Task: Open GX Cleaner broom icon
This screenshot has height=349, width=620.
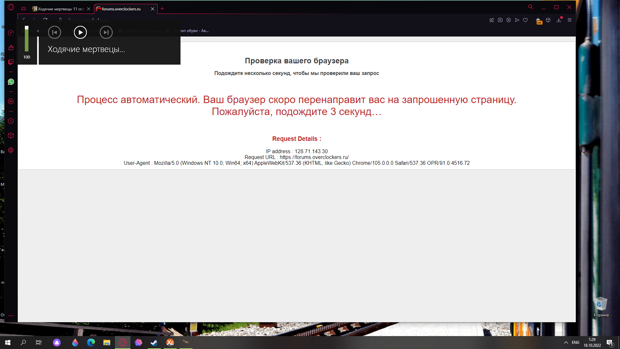Action: pyautogui.click(x=11, y=48)
